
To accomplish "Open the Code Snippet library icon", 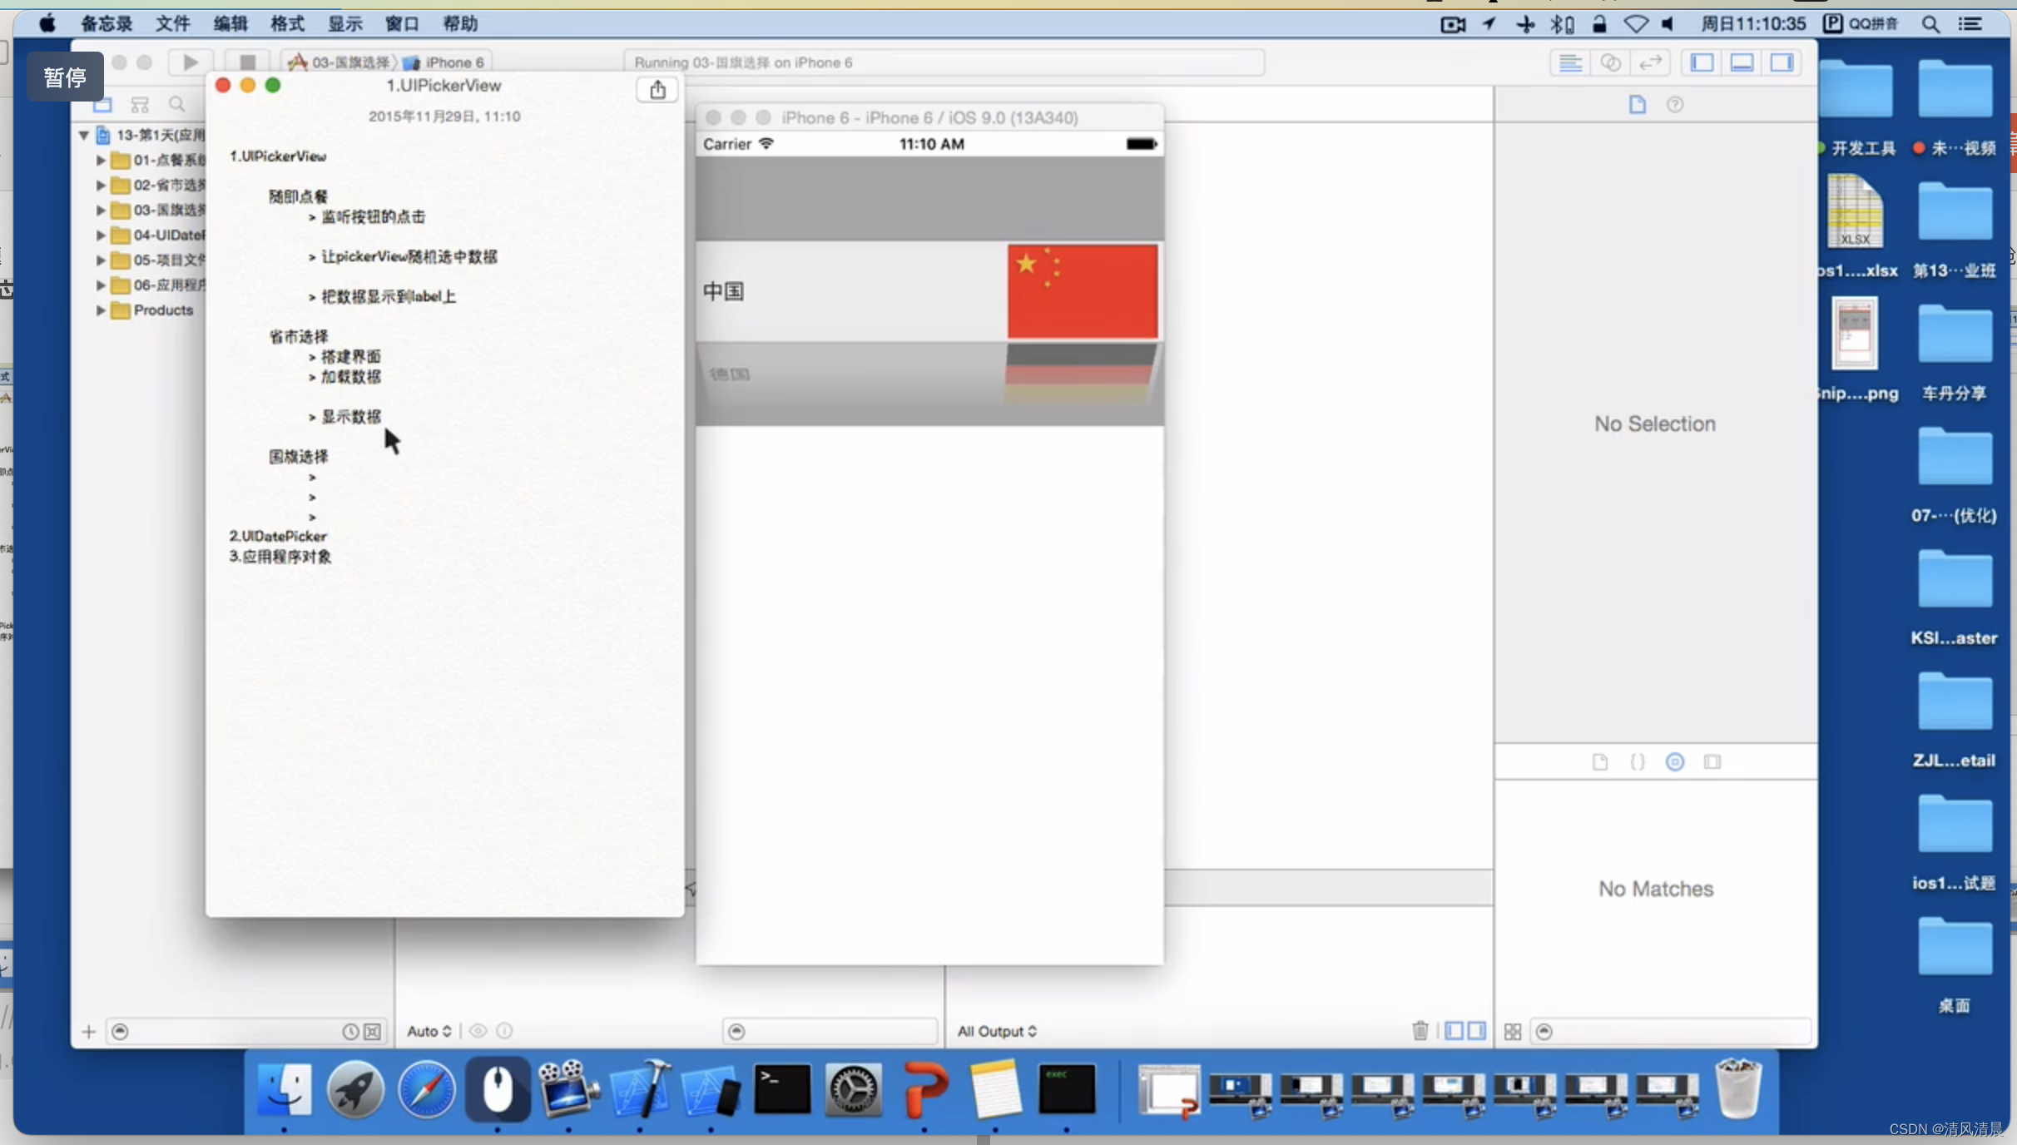I will click(1637, 761).
